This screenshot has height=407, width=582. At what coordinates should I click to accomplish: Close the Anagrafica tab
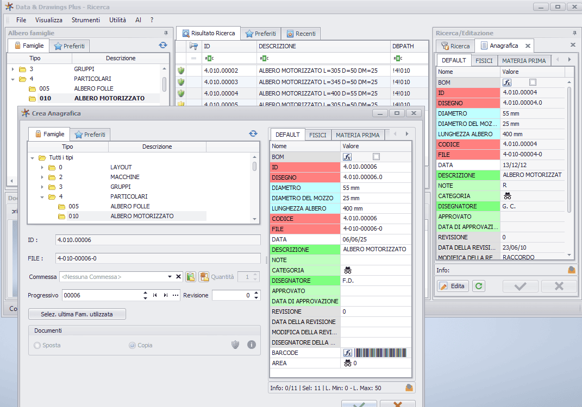(x=528, y=46)
